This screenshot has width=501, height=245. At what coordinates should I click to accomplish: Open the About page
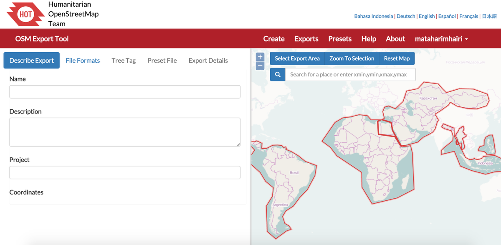[395, 39]
